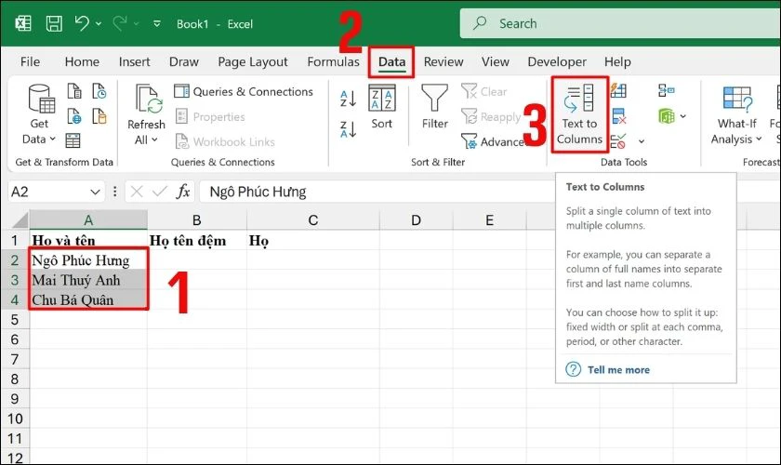Open the Get Data menu
This screenshot has width=781, height=465.
tap(39, 114)
